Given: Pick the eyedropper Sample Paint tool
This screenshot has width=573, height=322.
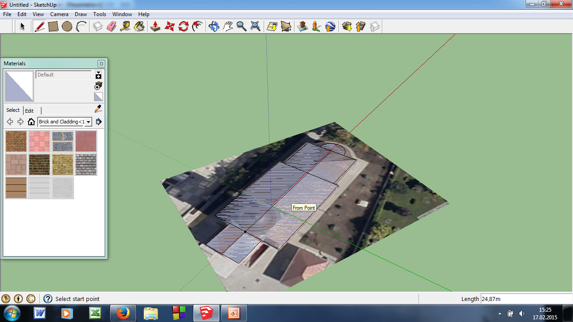Looking at the screenshot, I should pyautogui.click(x=98, y=109).
